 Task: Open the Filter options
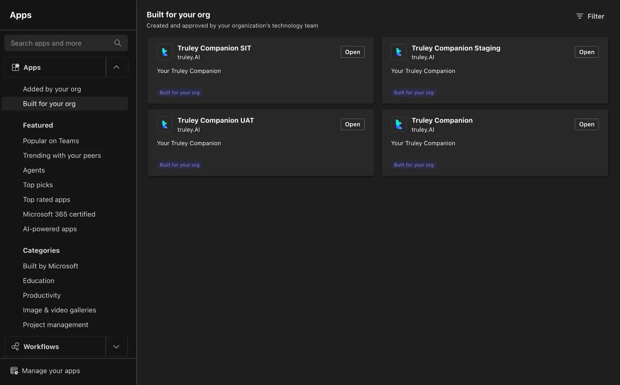590,16
